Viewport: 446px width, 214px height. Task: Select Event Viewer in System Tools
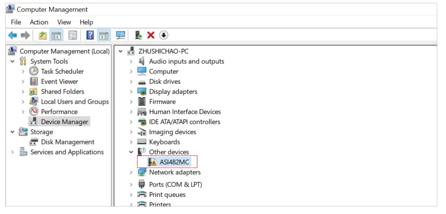tap(59, 82)
